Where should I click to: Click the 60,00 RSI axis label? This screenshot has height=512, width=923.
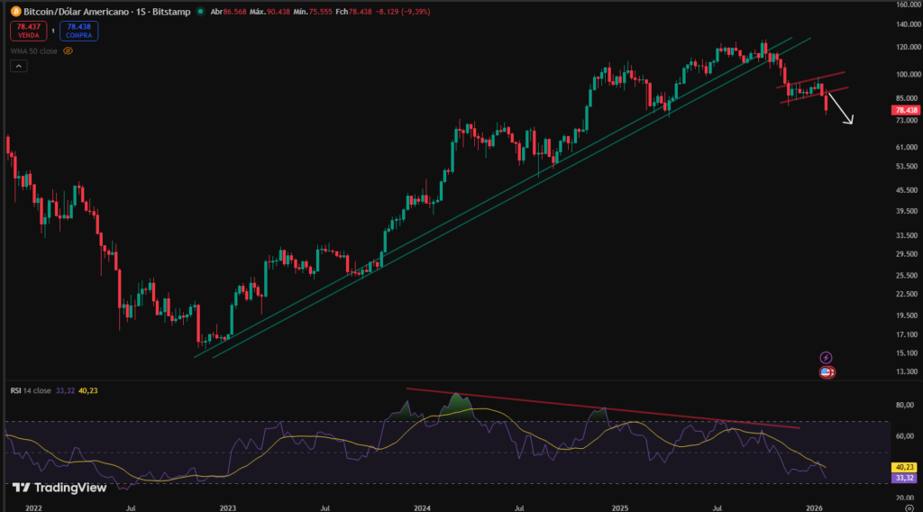point(905,436)
